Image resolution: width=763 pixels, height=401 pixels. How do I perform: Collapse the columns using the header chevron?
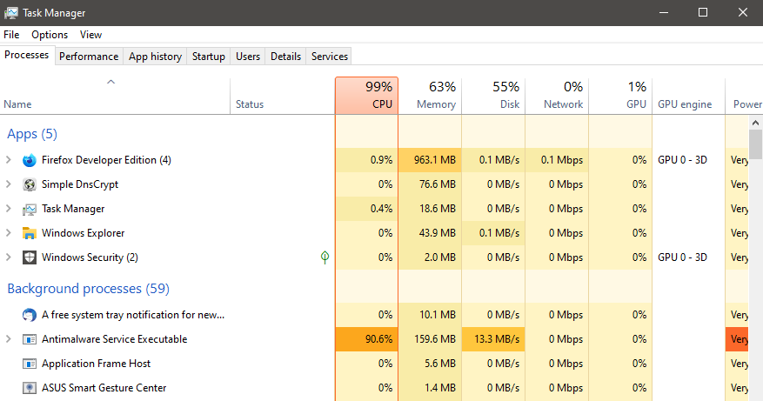coord(110,82)
